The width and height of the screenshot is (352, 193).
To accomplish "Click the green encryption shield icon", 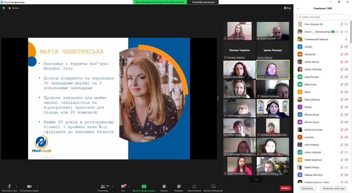I will tap(4, 8).
